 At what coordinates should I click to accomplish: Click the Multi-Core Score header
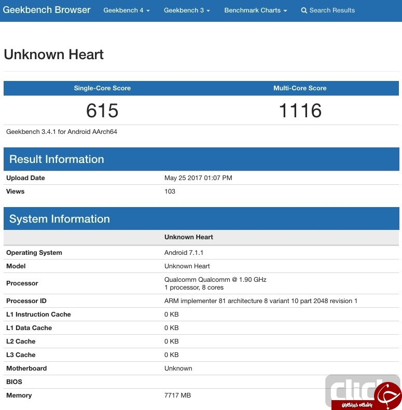click(x=300, y=88)
